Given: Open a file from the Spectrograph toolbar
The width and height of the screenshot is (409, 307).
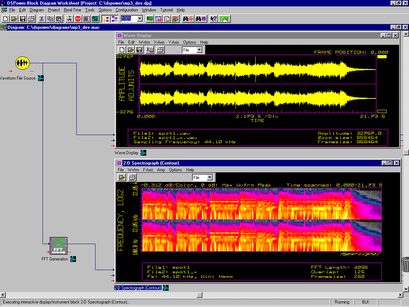Looking at the screenshot, I should (122, 177).
